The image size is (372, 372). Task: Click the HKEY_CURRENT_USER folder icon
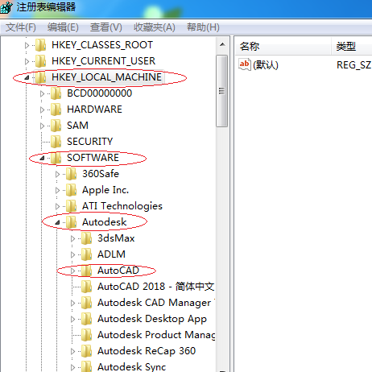[41, 61]
